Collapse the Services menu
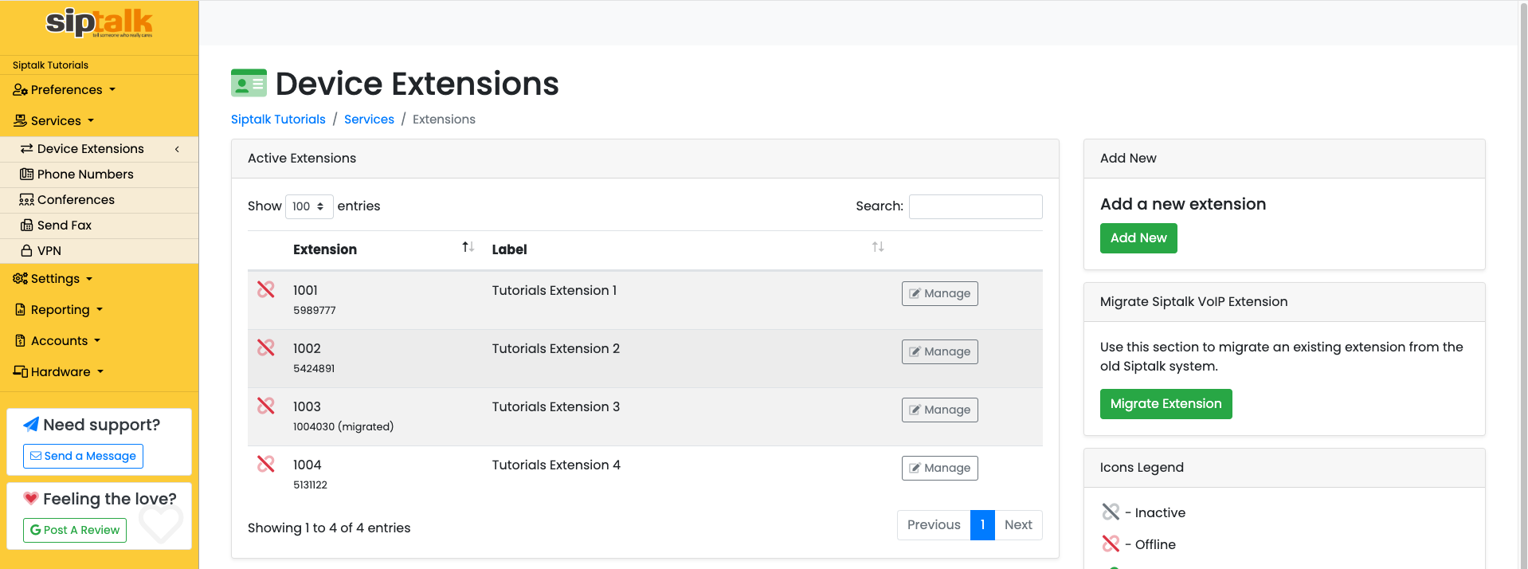The height and width of the screenshot is (569, 1528). click(54, 121)
